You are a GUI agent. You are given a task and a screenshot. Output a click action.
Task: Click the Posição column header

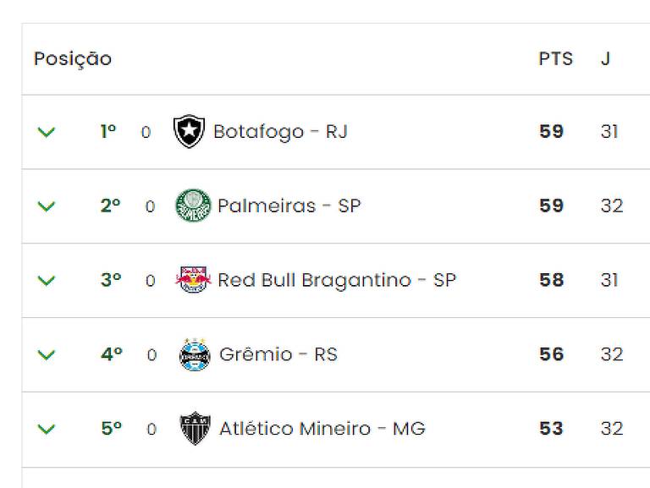(73, 59)
